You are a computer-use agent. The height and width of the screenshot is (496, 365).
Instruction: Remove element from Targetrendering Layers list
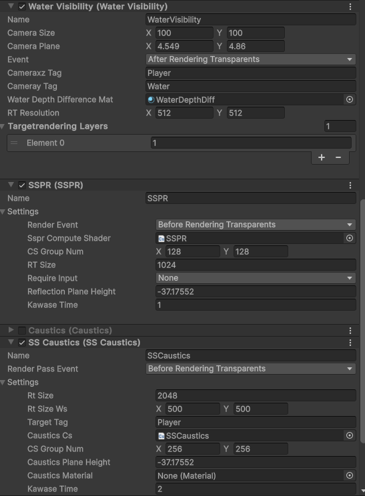(338, 157)
